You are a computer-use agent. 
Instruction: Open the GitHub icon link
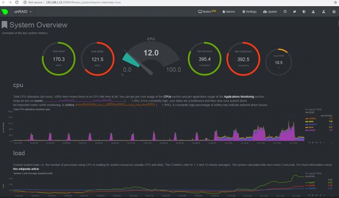[285, 12]
